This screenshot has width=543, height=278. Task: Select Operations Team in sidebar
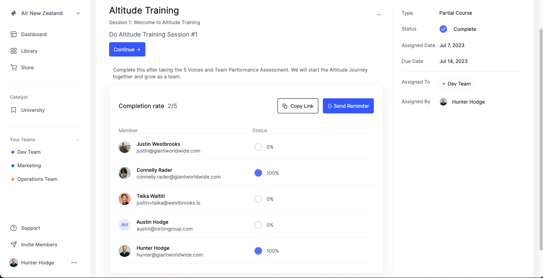[x=37, y=179]
